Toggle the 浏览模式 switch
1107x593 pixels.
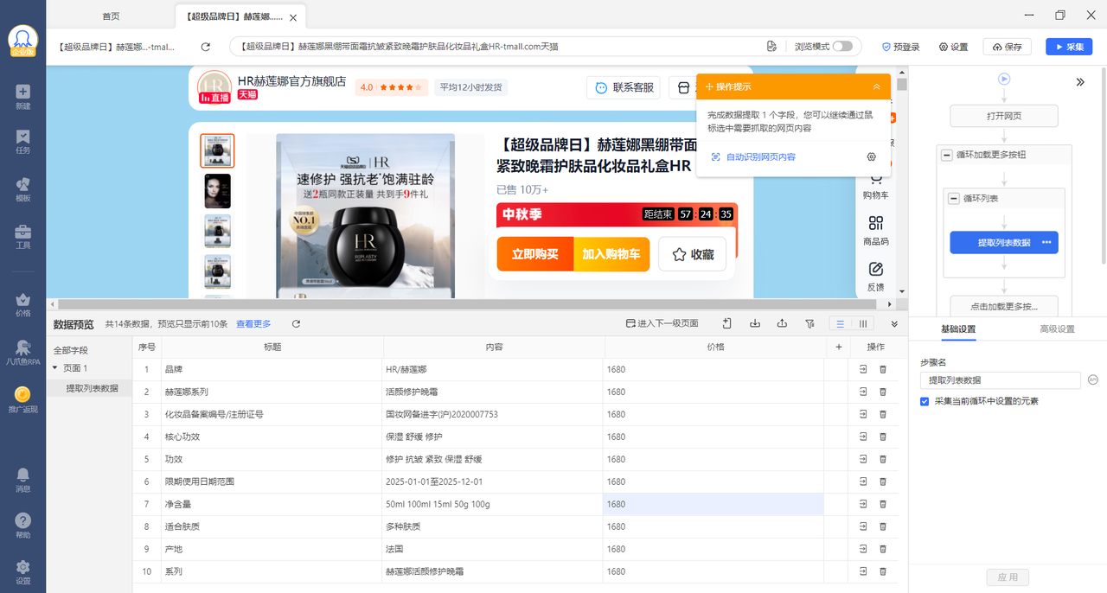842,47
